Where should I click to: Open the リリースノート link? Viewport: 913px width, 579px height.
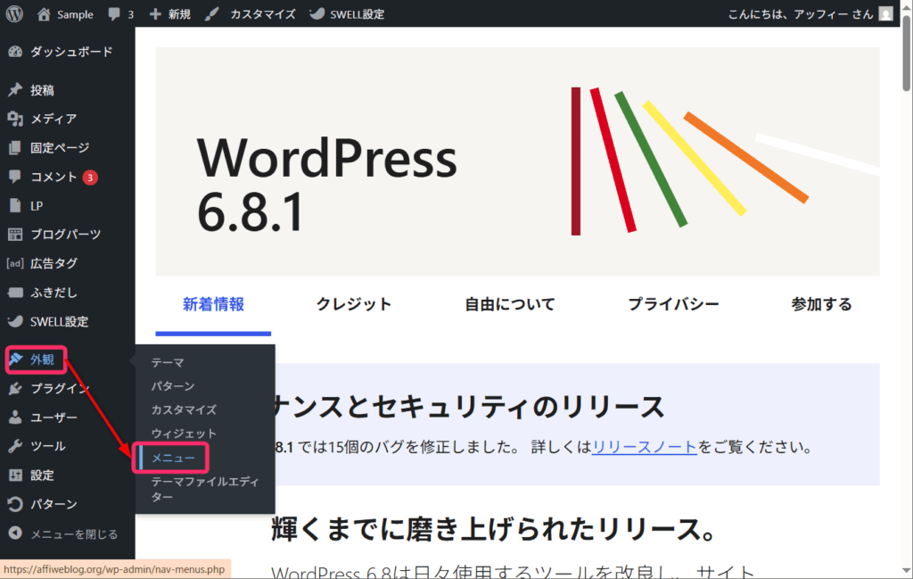(x=644, y=447)
